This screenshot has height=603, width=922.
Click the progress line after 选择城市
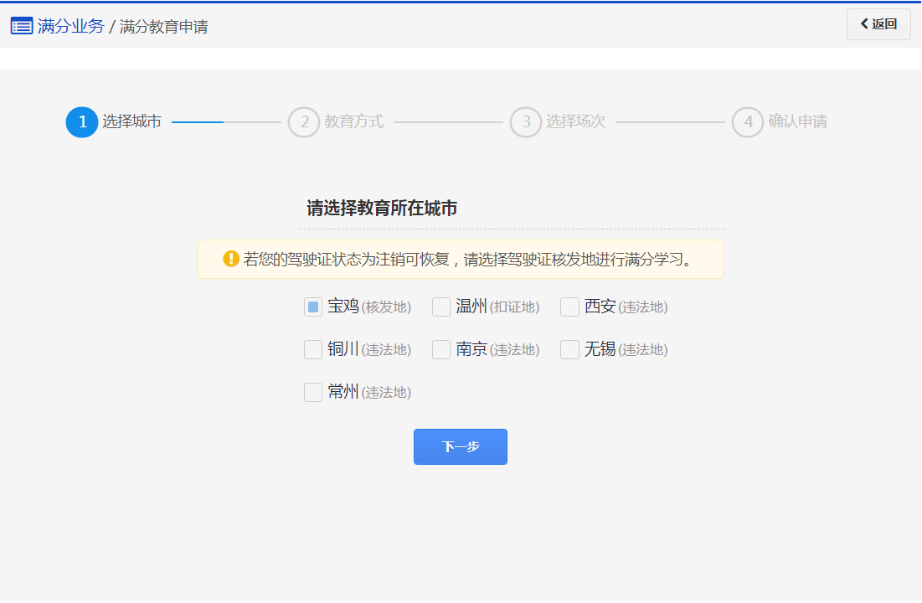coord(226,122)
